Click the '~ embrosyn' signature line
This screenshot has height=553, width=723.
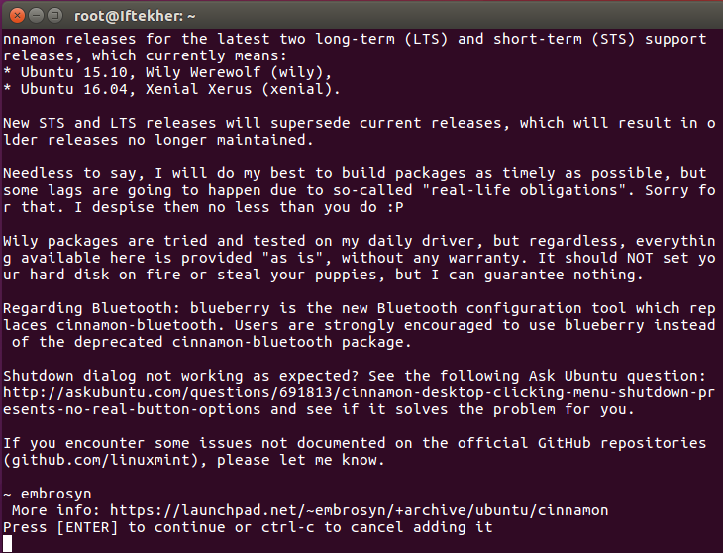47,494
